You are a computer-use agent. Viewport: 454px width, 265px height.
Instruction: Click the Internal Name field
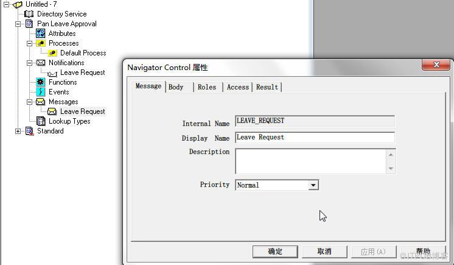point(315,121)
